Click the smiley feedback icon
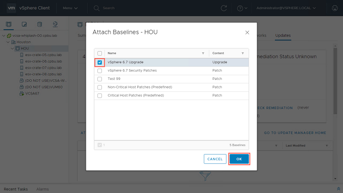 (335, 8)
